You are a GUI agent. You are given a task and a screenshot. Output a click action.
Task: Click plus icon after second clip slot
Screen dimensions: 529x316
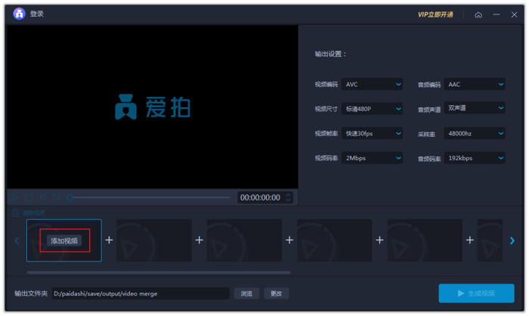click(x=200, y=240)
